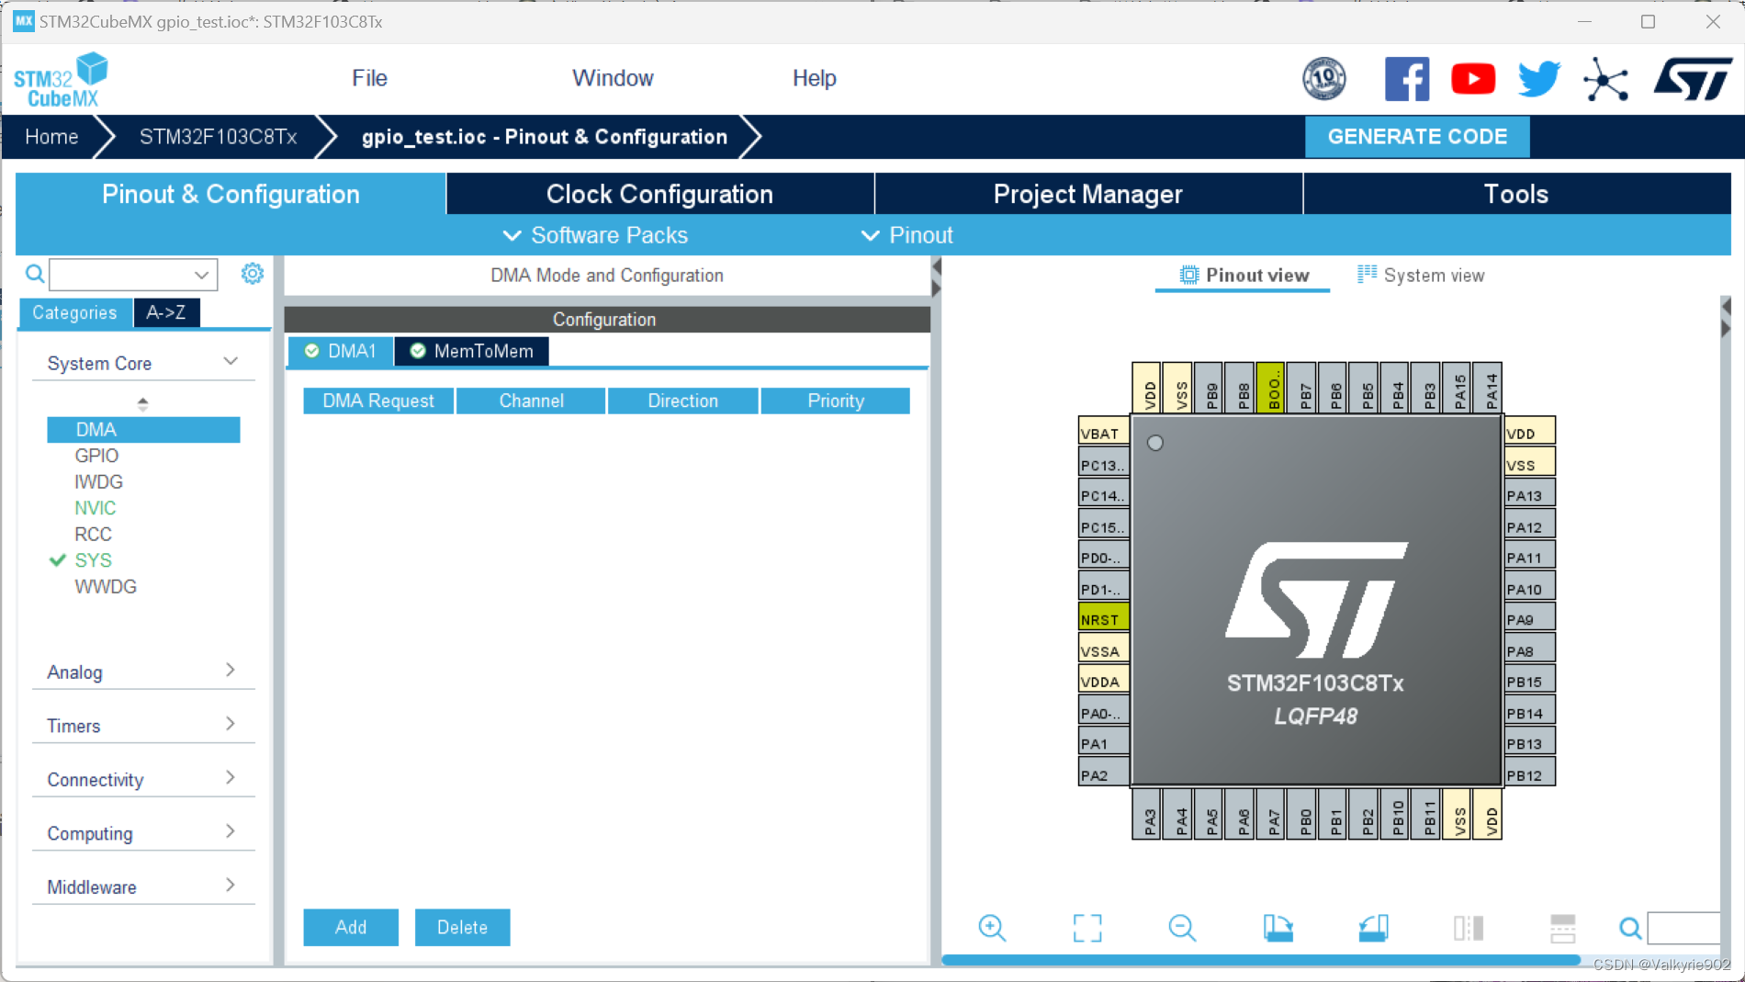Click best fit view icon in pinout toolbar
Screen dimensions: 1745x982
click(1087, 928)
